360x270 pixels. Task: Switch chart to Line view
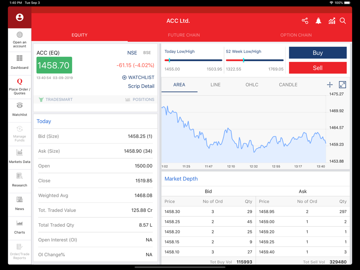click(215, 85)
